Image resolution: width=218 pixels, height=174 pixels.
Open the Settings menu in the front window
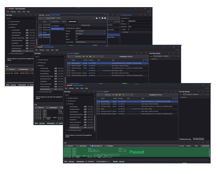pos(72,88)
